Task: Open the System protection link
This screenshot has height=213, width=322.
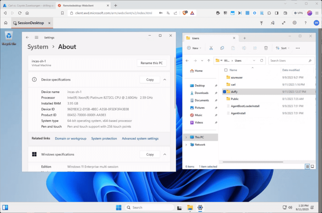Action: click(x=104, y=138)
